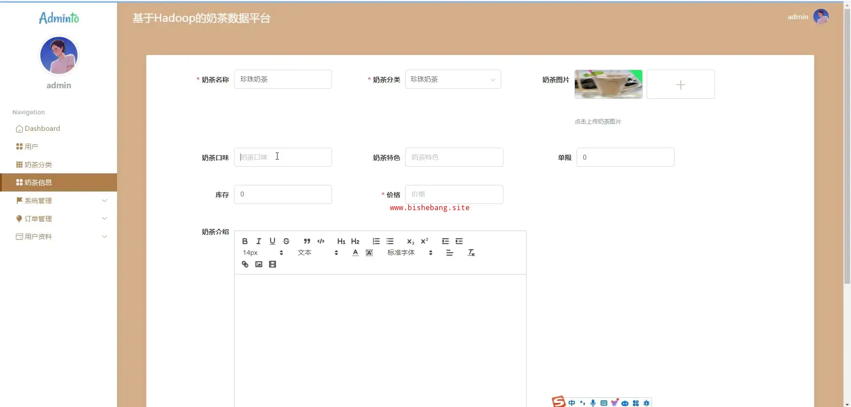Clear text formatting in the editor
Image resolution: width=851 pixels, height=407 pixels.
[x=471, y=253]
